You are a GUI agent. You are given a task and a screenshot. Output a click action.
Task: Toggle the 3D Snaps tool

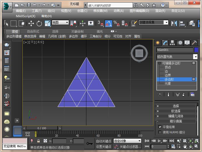coord(100,23)
